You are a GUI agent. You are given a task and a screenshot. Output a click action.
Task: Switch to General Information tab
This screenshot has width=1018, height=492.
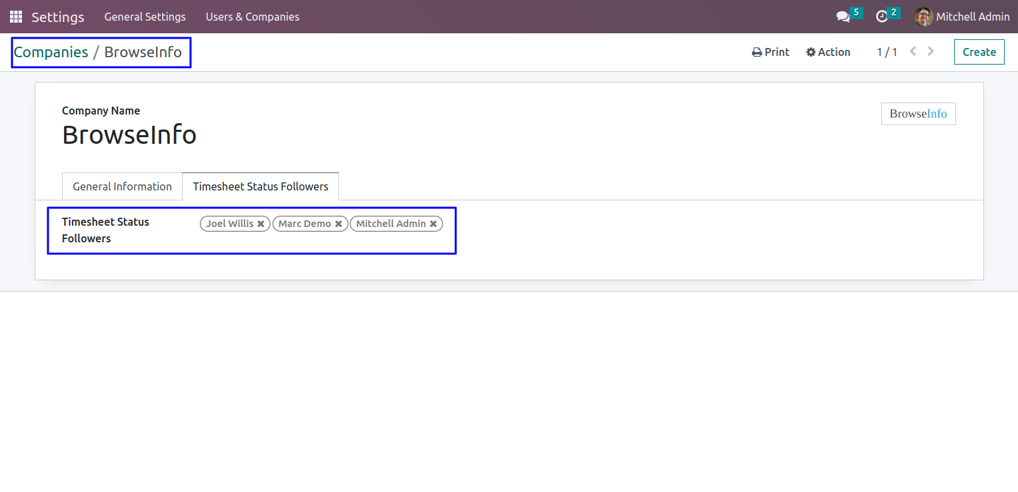(x=123, y=186)
